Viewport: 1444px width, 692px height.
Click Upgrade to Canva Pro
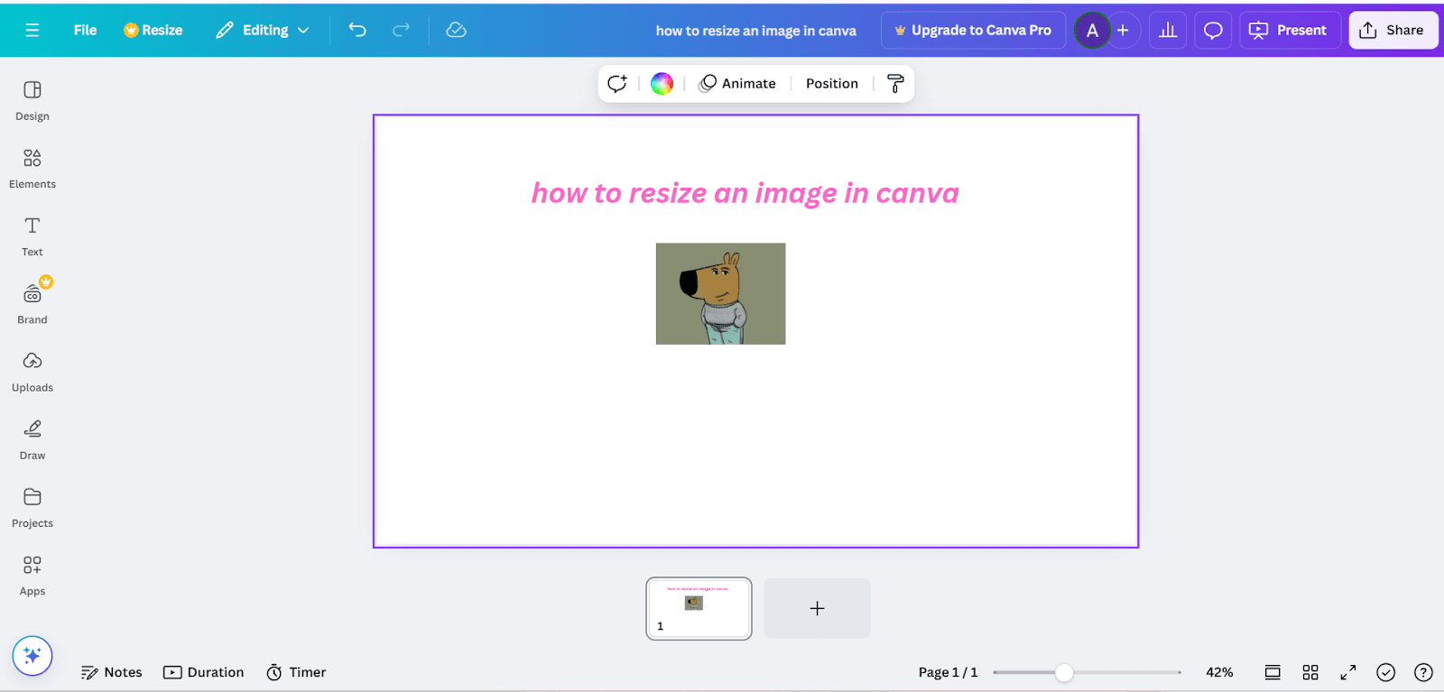[x=973, y=30]
